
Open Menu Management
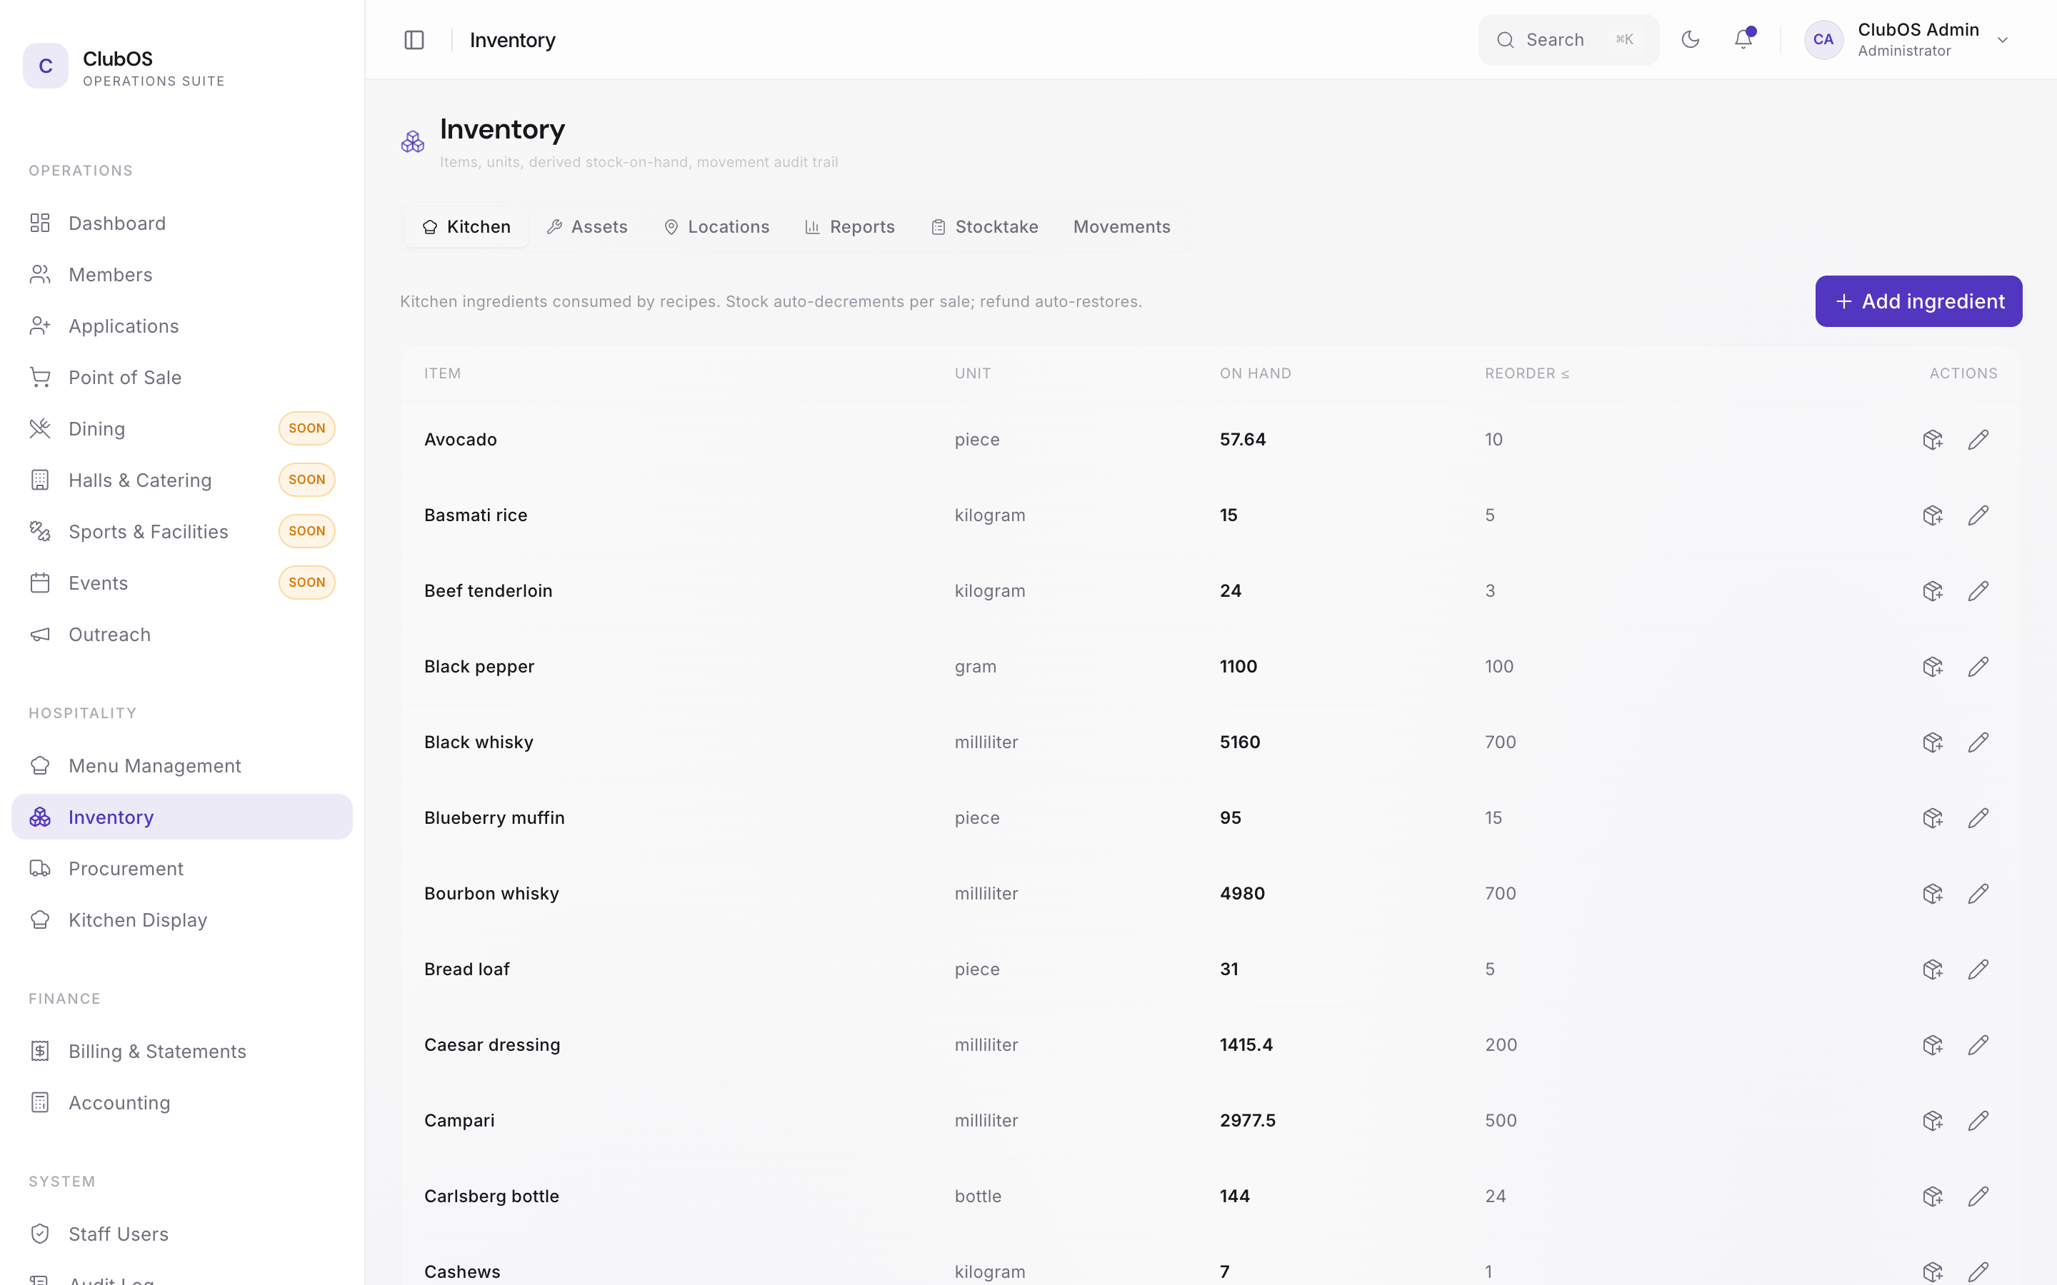pyautogui.click(x=182, y=766)
